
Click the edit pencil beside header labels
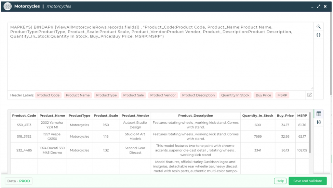[309, 94]
